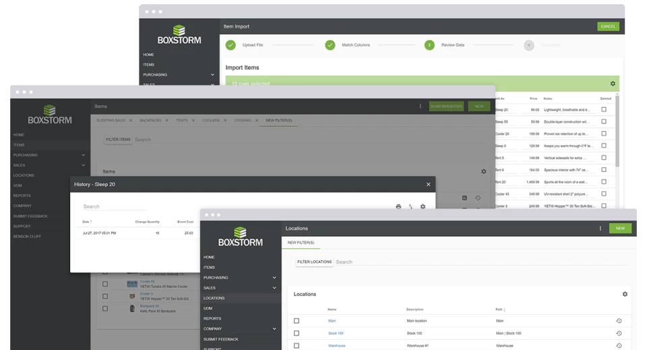The width and height of the screenshot is (647, 350).
Task: Click the History dialog search field
Action: point(115,206)
